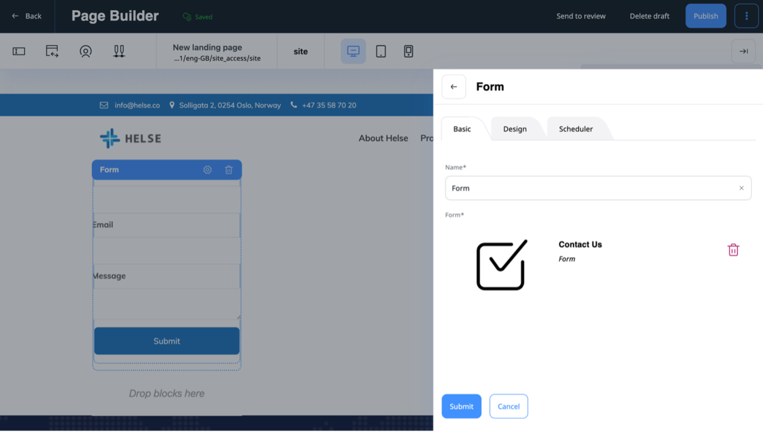Return using Form panel back arrow
The image size is (763, 433).
[x=454, y=87]
